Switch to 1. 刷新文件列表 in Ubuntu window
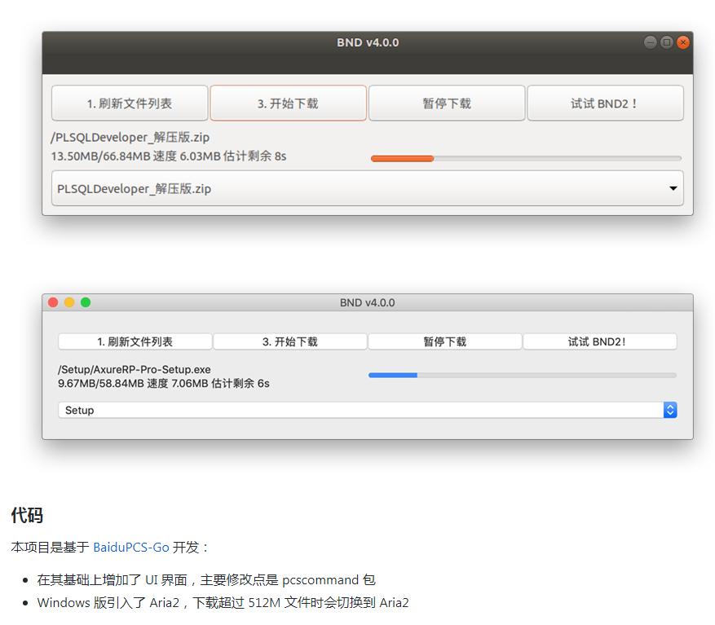The height and width of the screenshot is (625, 715). [x=130, y=103]
